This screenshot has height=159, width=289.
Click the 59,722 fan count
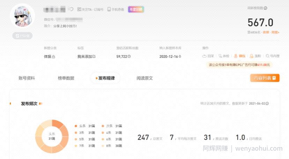click(122, 56)
